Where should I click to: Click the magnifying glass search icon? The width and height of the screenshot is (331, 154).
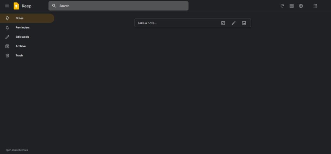tap(54, 6)
